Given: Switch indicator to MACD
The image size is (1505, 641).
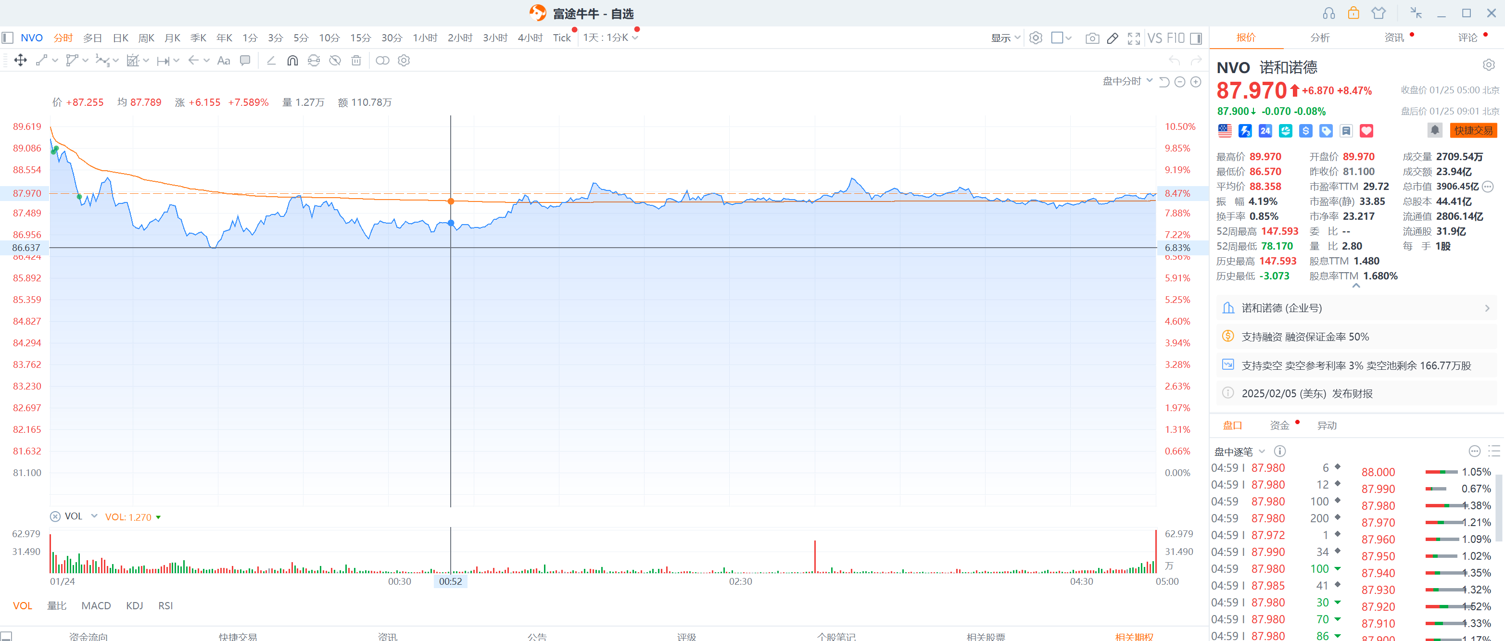Looking at the screenshot, I should click(x=96, y=606).
